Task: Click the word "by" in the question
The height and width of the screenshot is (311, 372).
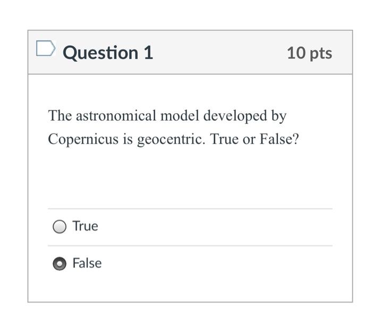Action: point(280,115)
